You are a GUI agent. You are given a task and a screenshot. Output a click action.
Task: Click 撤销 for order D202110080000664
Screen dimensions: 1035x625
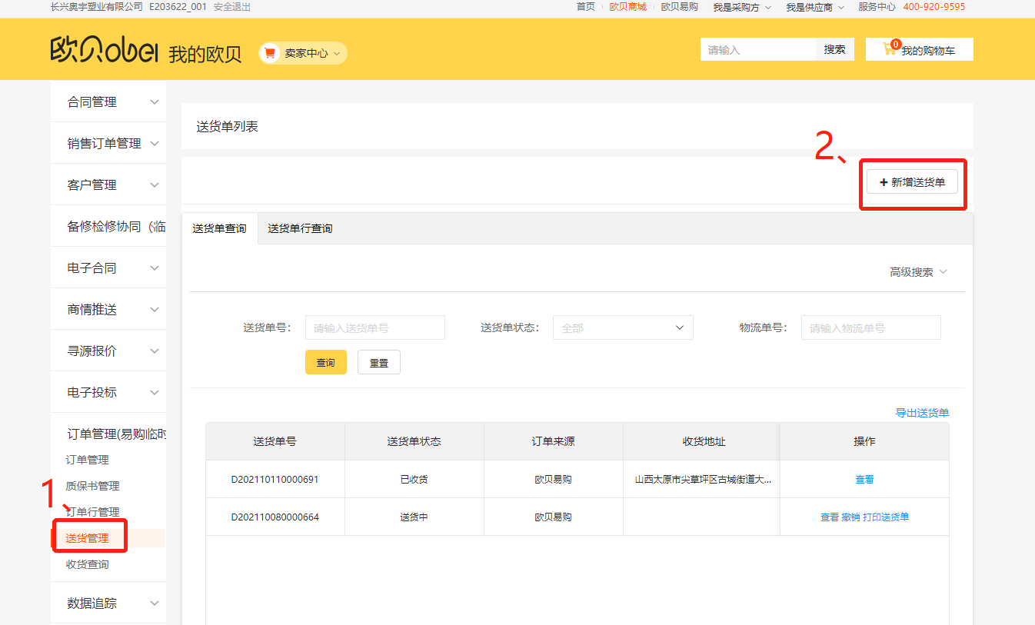click(x=850, y=517)
